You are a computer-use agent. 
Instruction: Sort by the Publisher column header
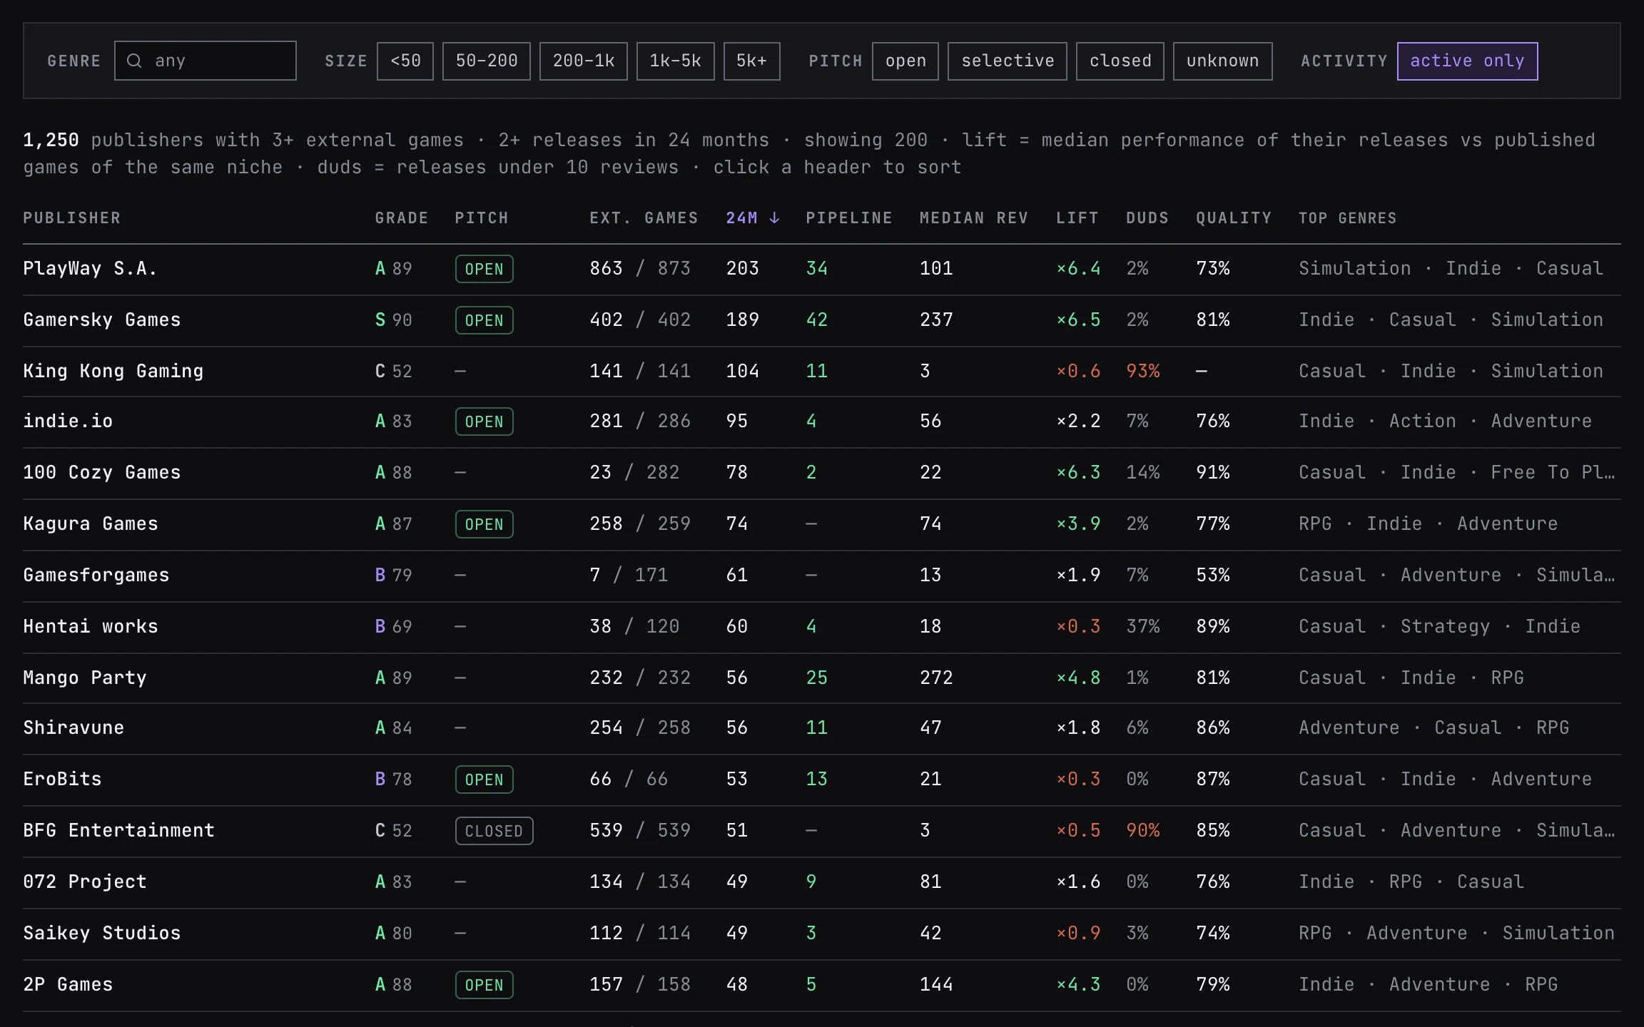pyautogui.click(x=72, y=218)
